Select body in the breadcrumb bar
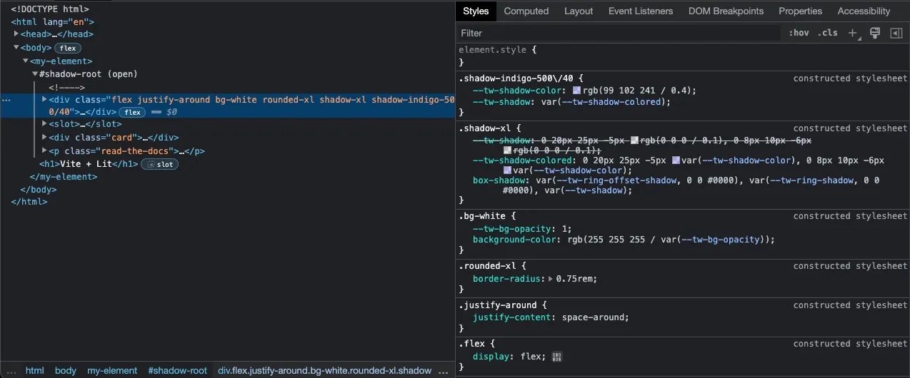 (66, 370)
